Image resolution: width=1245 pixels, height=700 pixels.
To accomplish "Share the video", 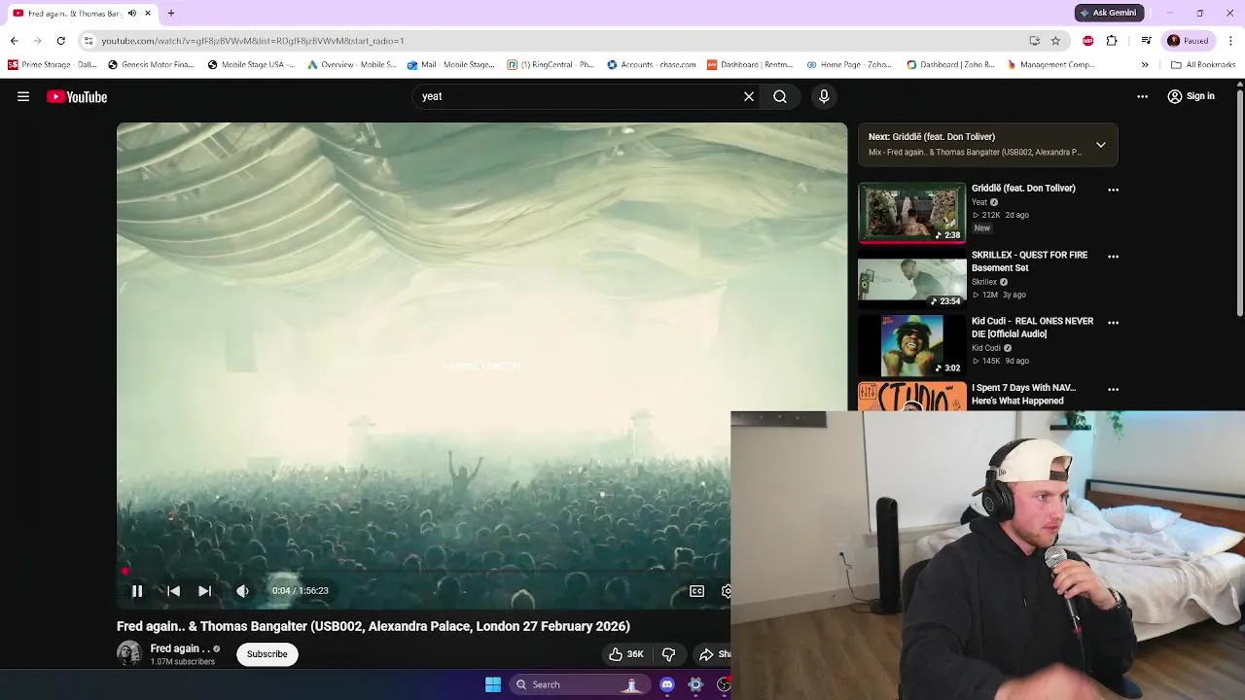I will pyautogui.click(x=714, y=654).
